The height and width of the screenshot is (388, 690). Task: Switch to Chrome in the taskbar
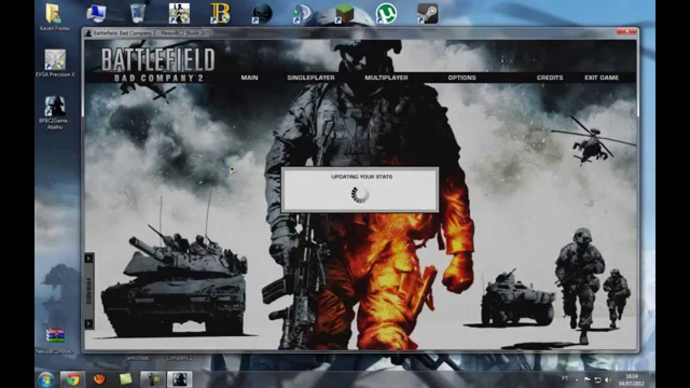point(73,379)
